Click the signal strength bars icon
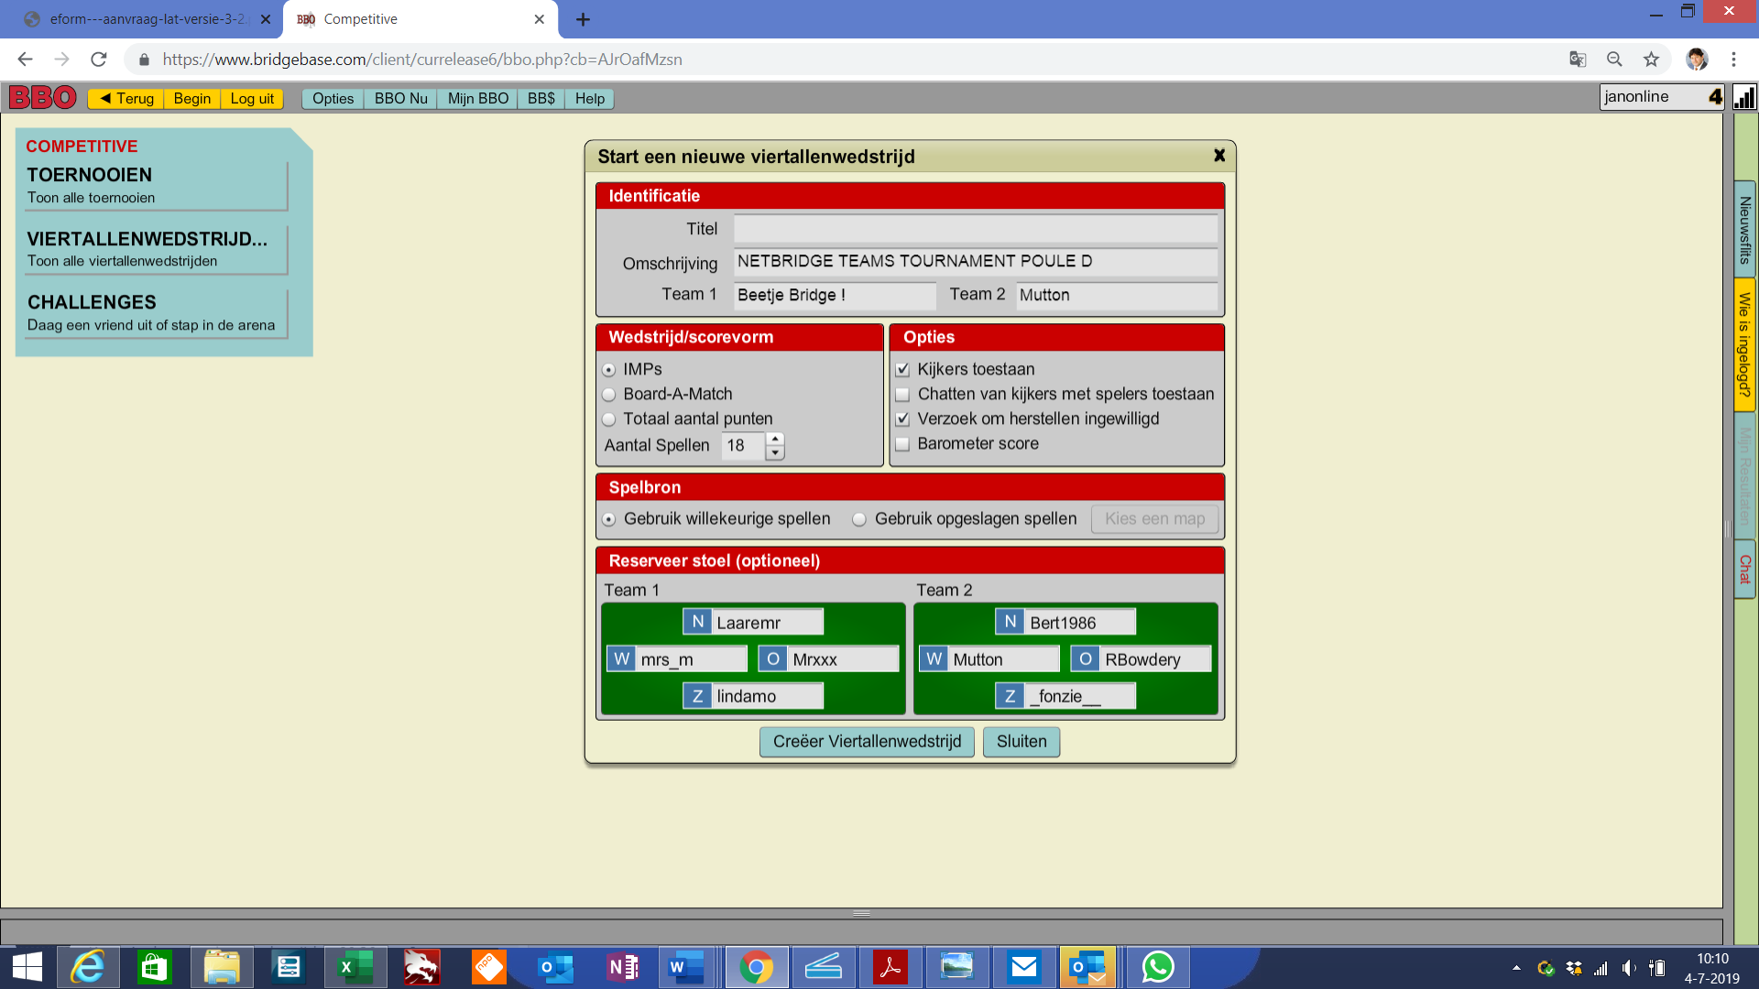Screen dimensions: 1759x989 click(x=1744, y=97)
